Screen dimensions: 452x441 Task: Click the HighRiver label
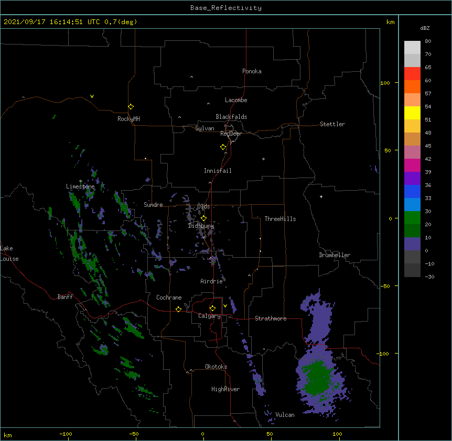pyautogui.click(x=225, y=389)
